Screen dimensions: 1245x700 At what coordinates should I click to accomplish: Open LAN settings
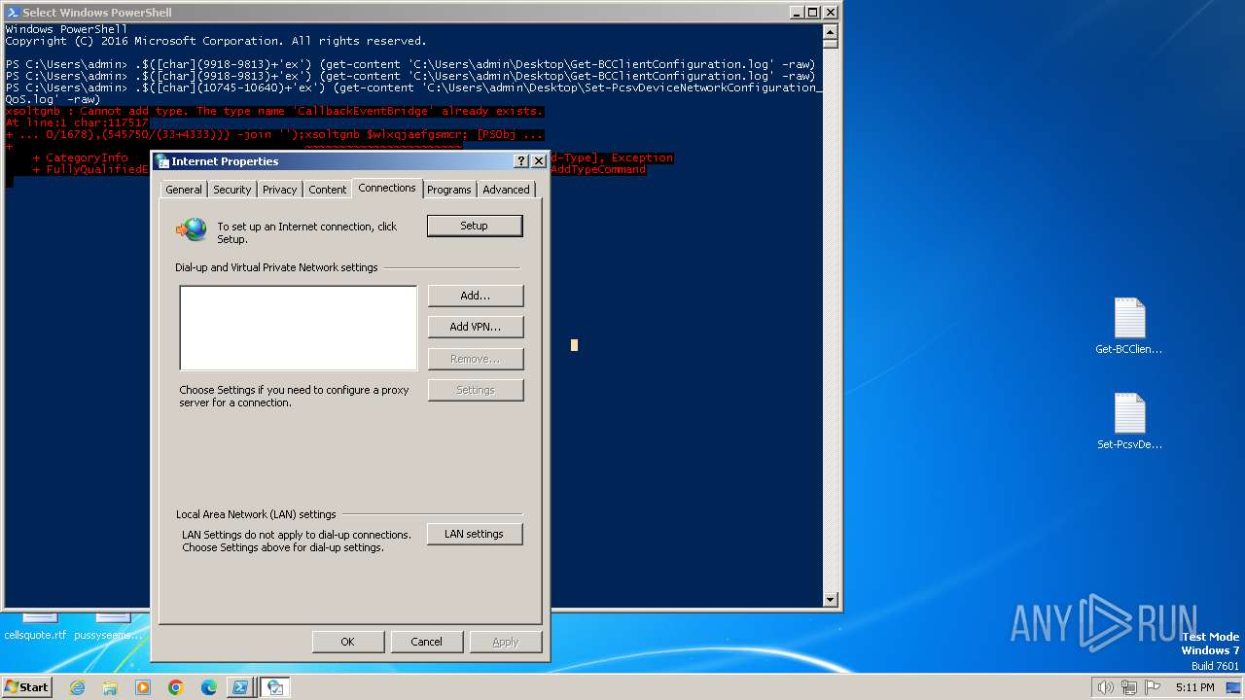click(474, 534)
